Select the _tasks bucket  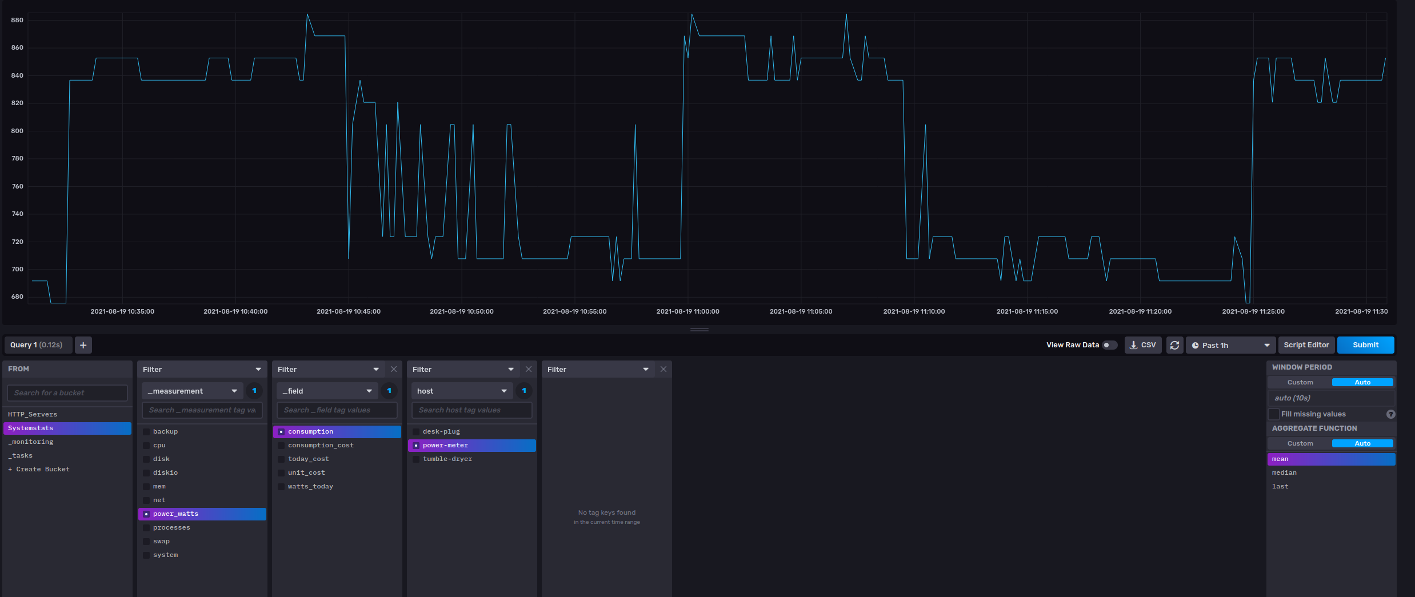[x=67, y=456]
